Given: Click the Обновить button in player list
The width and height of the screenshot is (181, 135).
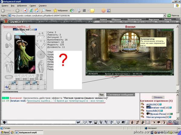Looking at the screenshot, I should pos(158,97).
